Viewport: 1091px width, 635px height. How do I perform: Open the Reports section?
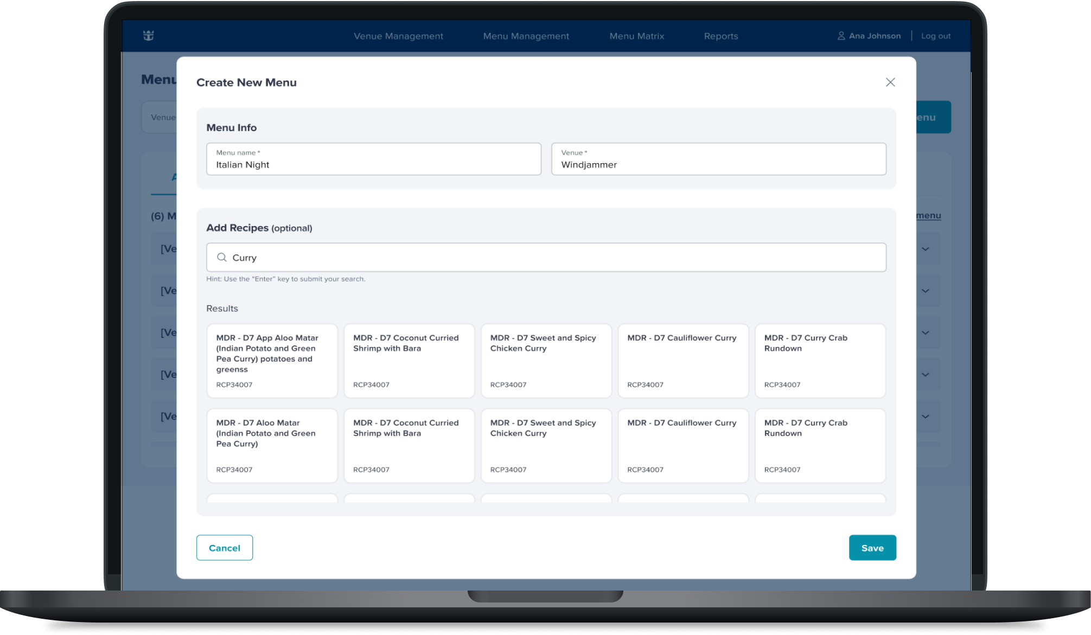pyautogui.click(x=720, y=36)
